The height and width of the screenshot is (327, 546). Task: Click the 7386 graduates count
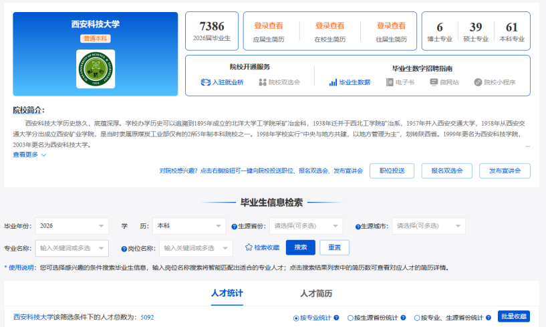point(212,26)
